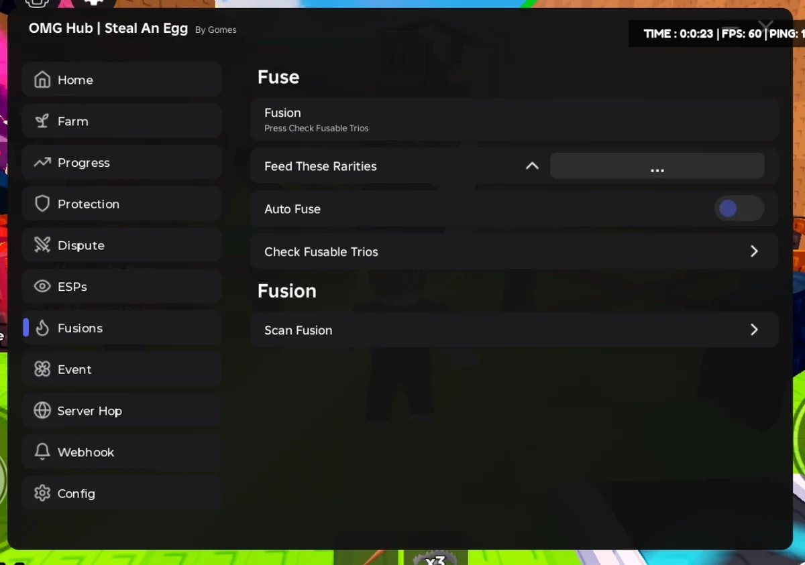Click the ESPs eye icon
Image resolution: width=805 pixels, height=565 pixels.
tap(42, 287)
